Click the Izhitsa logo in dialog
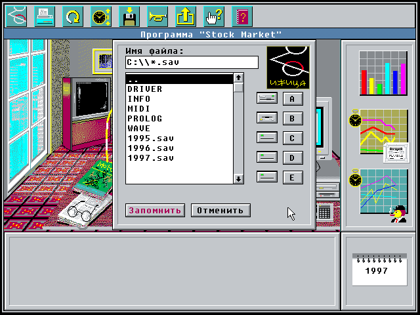This screenshot has width=420, height=315. coord(288,67)
